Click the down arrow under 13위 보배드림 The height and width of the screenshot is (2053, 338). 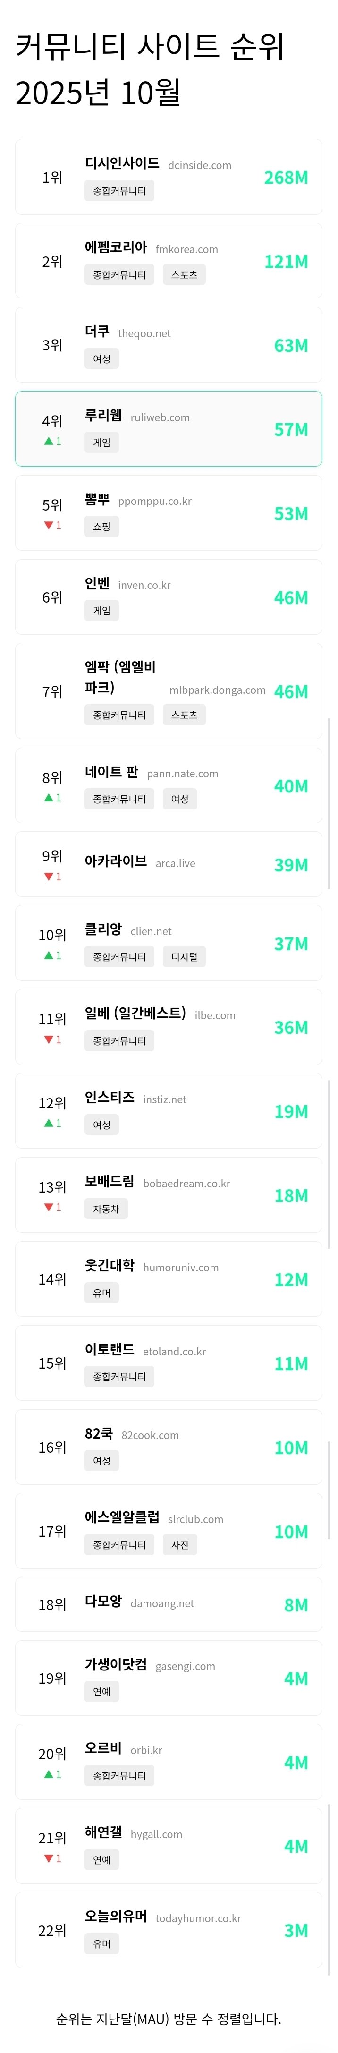pyautogui.click(x=49, y=1208)
